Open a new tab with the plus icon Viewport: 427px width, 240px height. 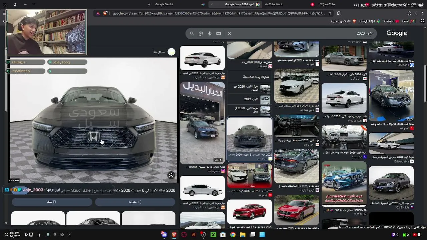[x=149, y=4]
